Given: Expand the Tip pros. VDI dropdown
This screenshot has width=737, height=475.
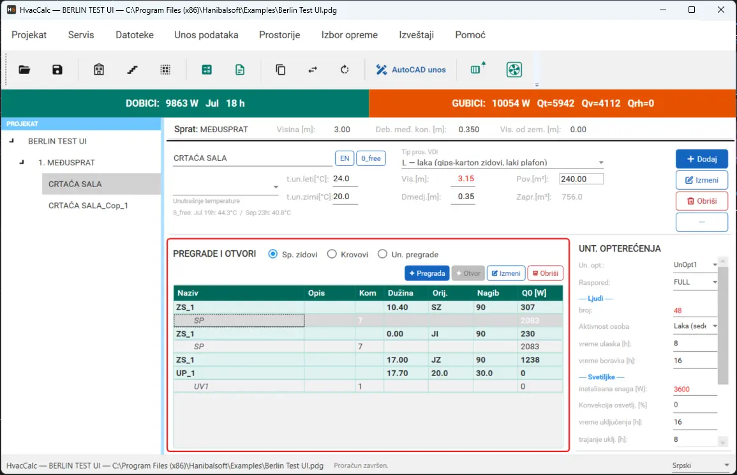Looking at the screenshot, I should [x=600, y=163].
